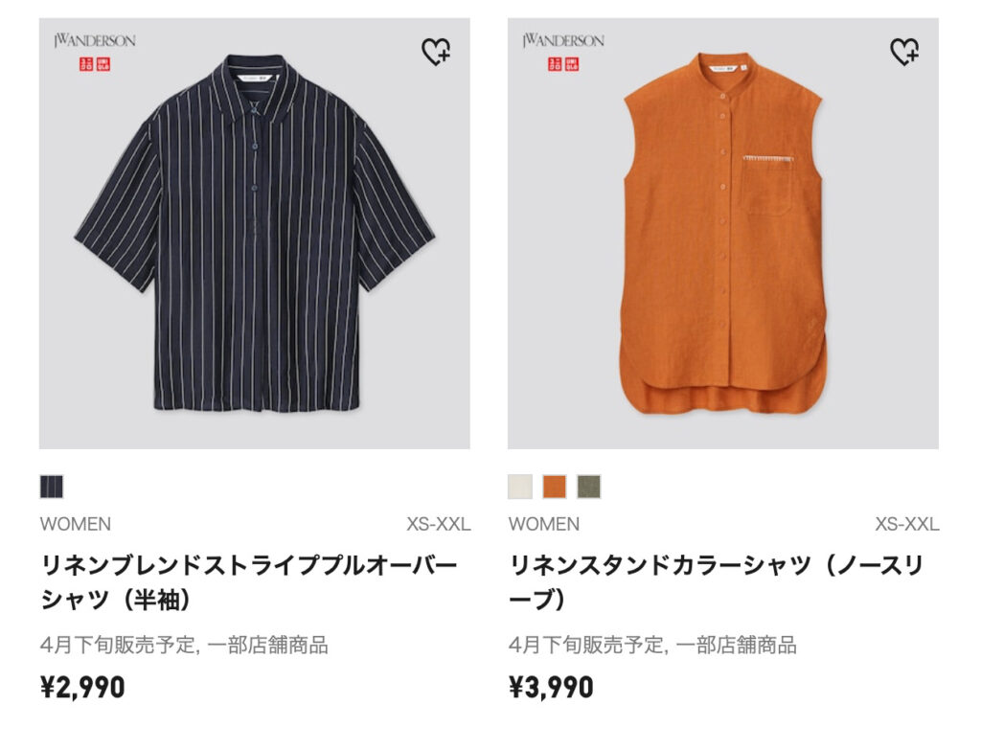The height and width of the screenshot is (750, 981).
Task: Open リネンスタンドカラーシャツ product title
Action: click(717, 582)
